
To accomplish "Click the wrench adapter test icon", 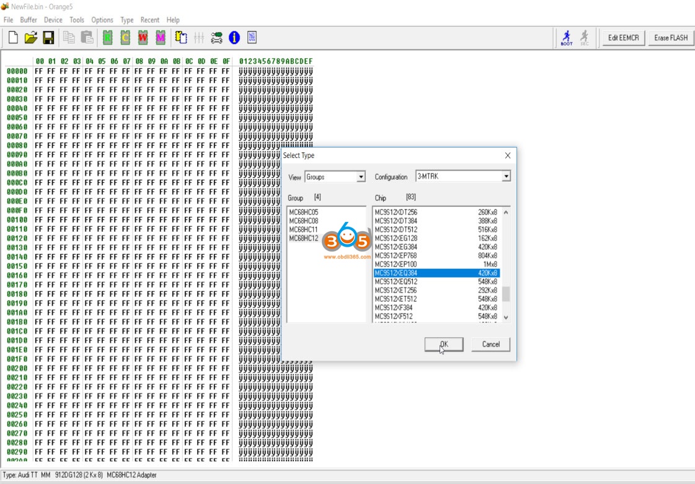I will point(216,38).
